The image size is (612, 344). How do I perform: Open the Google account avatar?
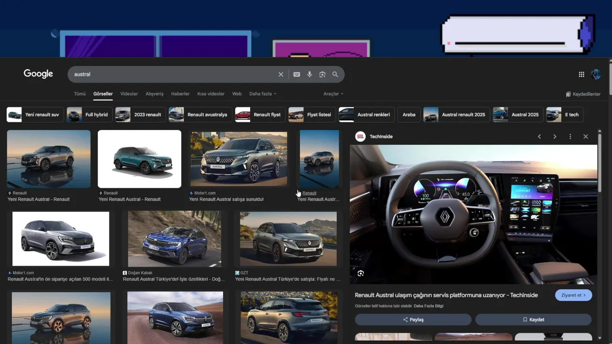tap(596, 74)
